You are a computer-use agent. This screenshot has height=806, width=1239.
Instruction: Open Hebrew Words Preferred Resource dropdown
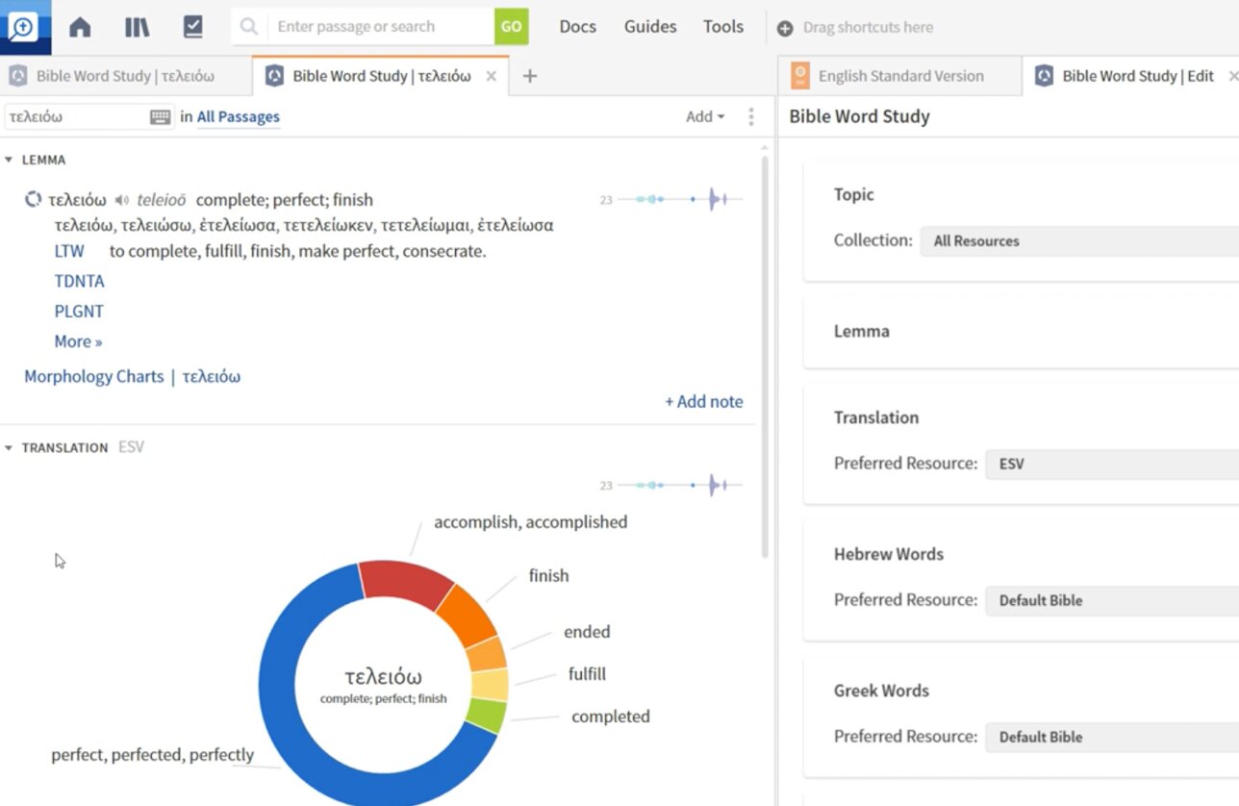tap(1112, 600)
